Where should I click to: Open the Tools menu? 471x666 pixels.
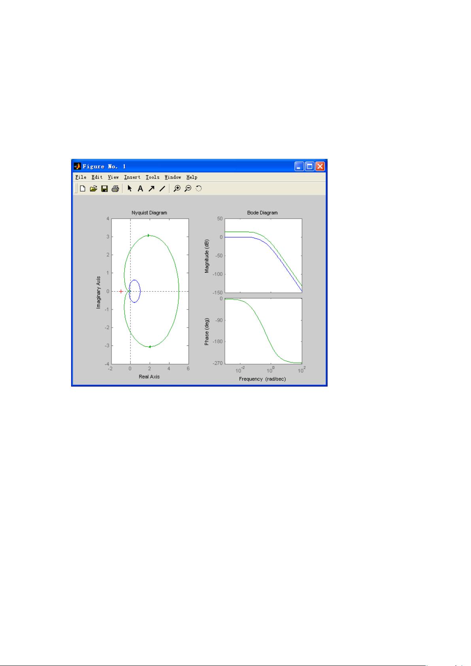[x=153, y=177]
